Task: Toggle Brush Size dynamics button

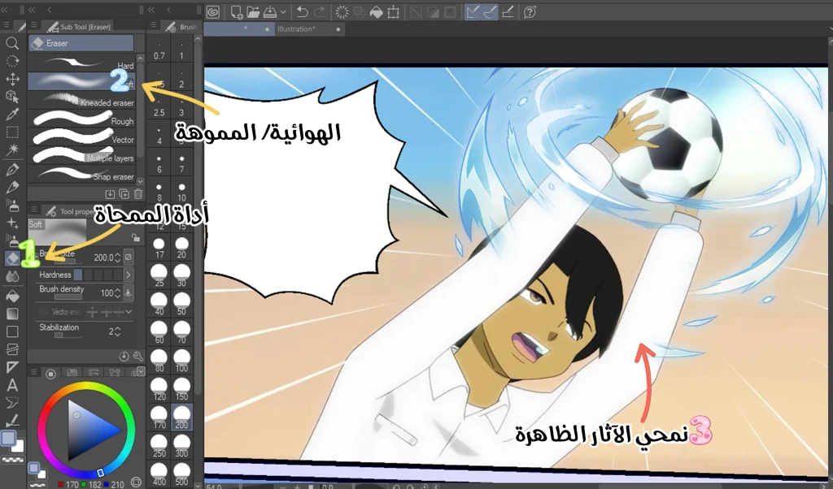Action: (x=129, y=257)
